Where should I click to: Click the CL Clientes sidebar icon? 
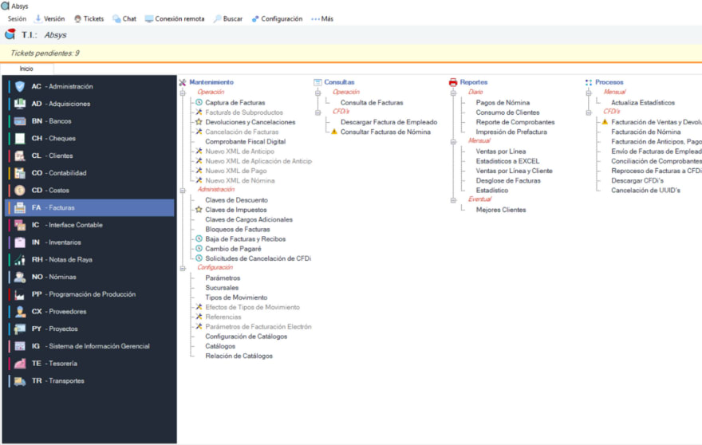tap(20, 156)
